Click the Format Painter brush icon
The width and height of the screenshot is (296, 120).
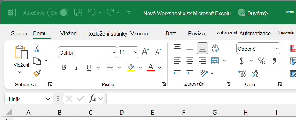37,73
